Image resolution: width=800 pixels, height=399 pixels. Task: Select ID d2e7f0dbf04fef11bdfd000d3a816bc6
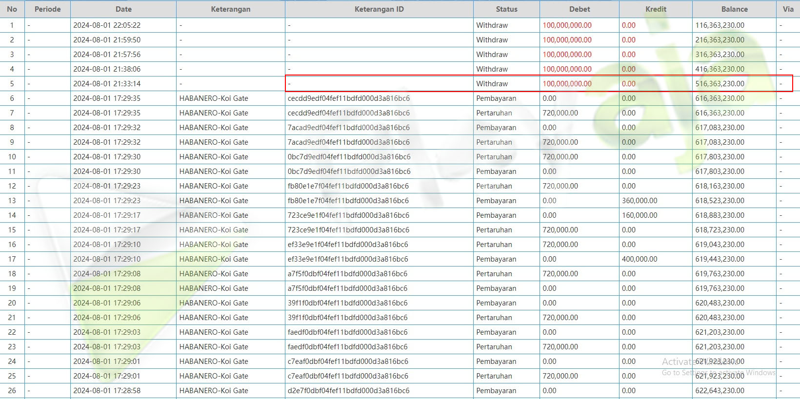(x=348, y=391)
